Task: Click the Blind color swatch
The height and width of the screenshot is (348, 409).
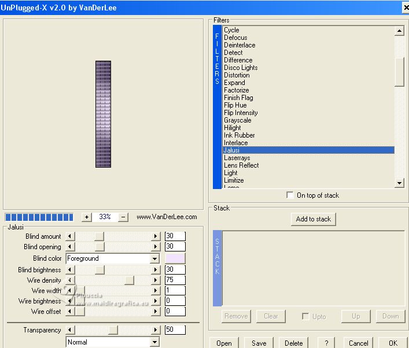Action: pos(175,258)
